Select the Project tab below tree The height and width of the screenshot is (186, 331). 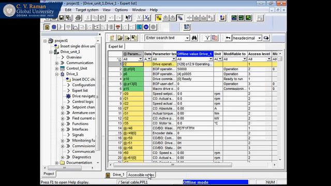(49, 174)
